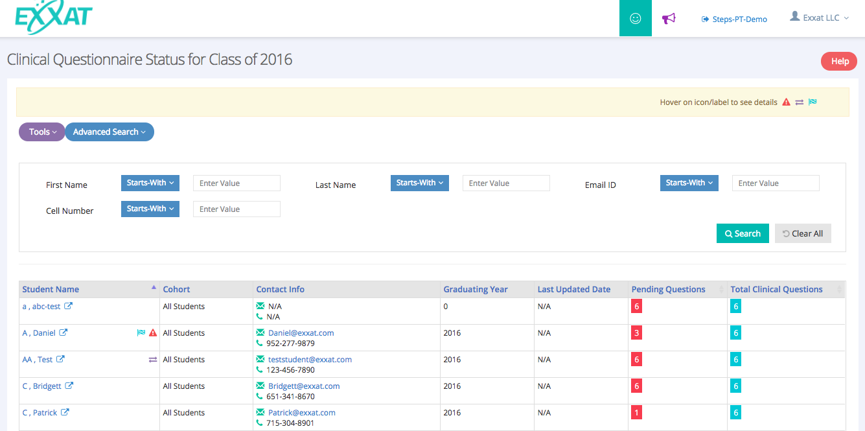Click the teal flag legend icon
The height and width of the screenshot is (431, 865).
coord(813,102)
